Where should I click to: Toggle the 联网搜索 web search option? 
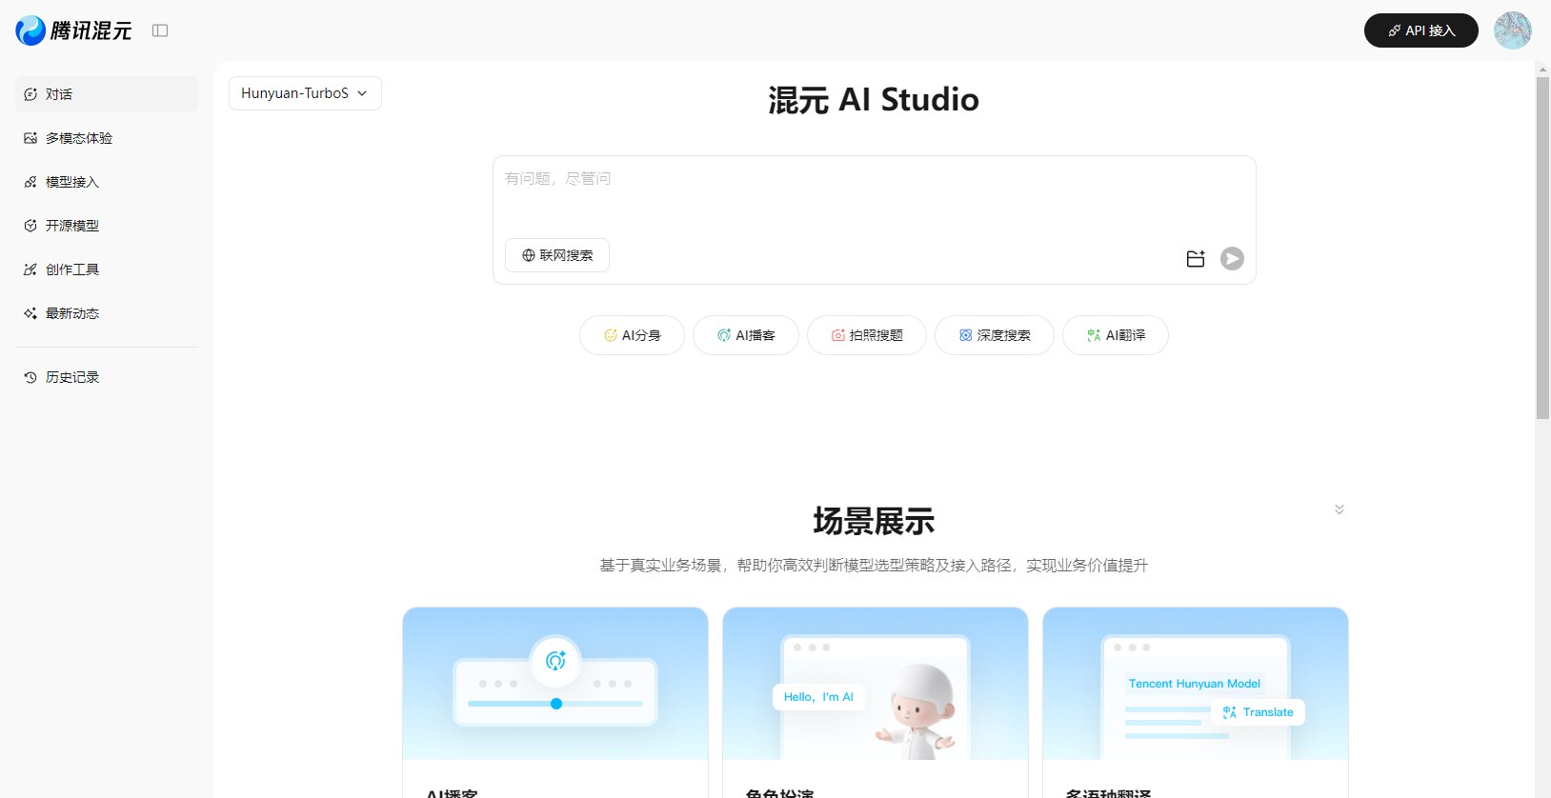pos(557,255)
